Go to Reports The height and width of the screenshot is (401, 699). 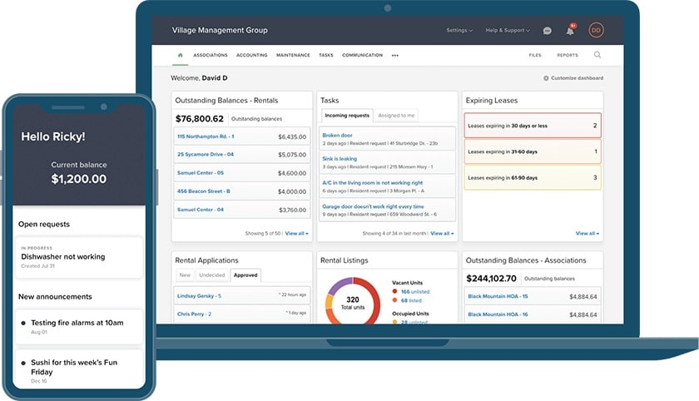click(567, 55)
